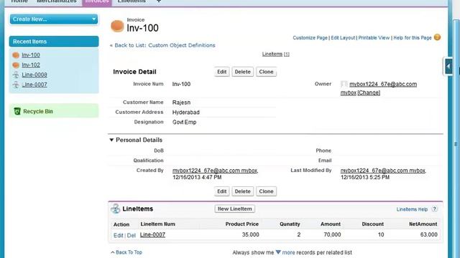Click the top Delete button in Invoice Detail
This screenshot has height=258, width=460.
243,72
